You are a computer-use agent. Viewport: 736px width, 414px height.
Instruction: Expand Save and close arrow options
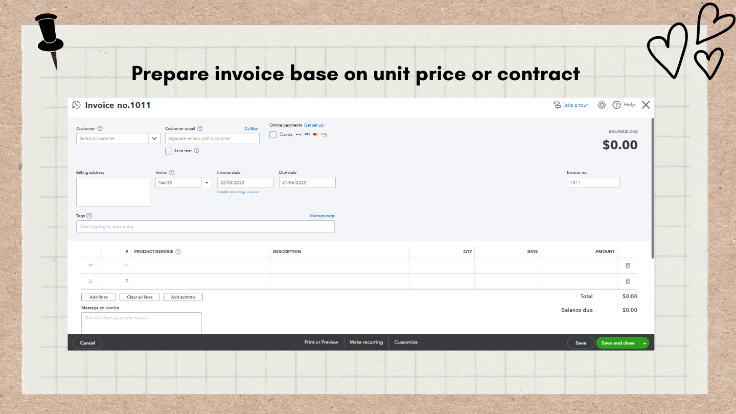[645, 343]
